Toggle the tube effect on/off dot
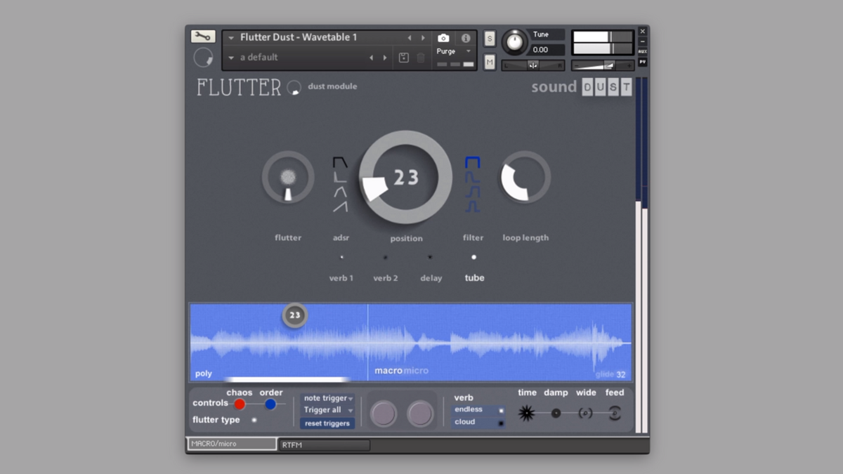This screenshot has height=474, width=843. point(473,257)
